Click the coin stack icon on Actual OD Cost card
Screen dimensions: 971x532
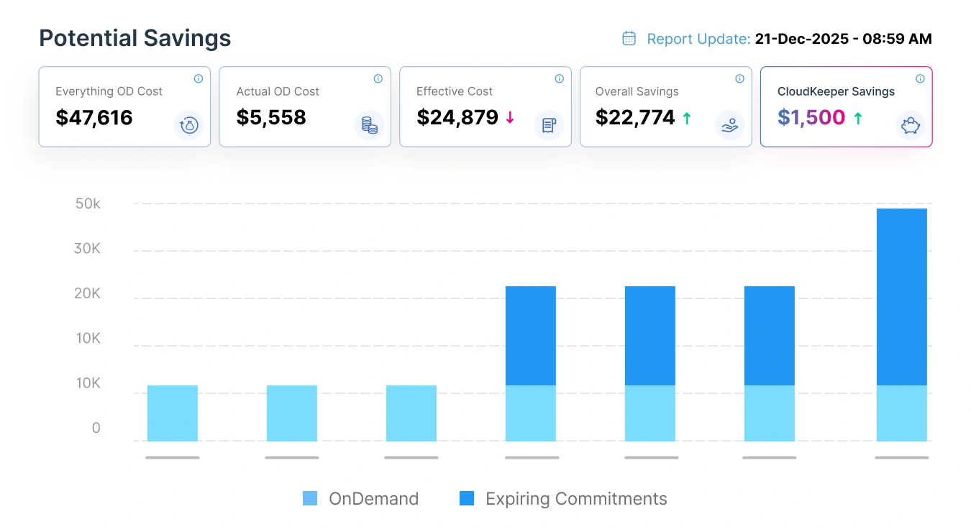(369, 125)
